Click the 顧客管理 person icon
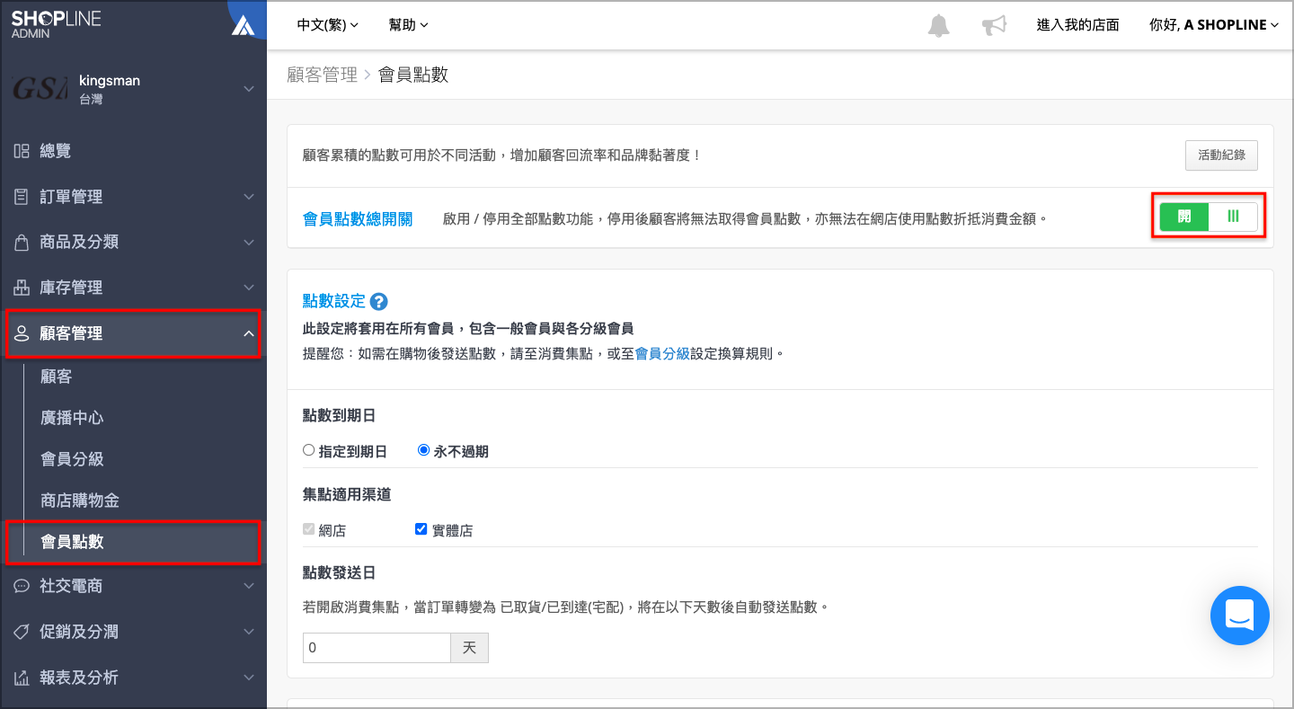Image resolution: width=1294 pixels, height=709 pixels. click(22, 333)
